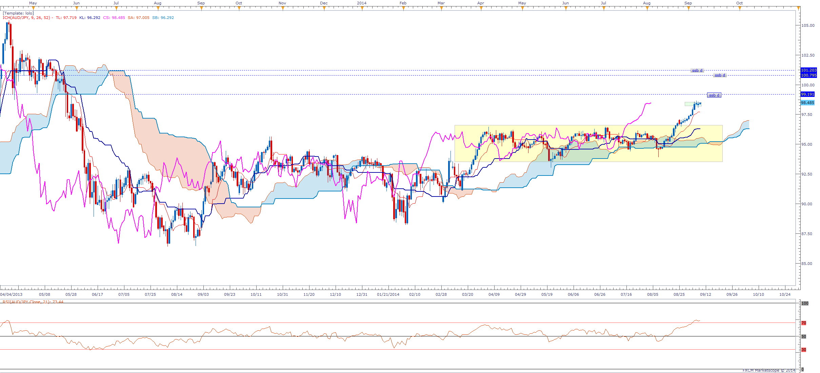Click the current price tag 98.485
This screenshot has width=820, height=373.
[x=807, y=103]
